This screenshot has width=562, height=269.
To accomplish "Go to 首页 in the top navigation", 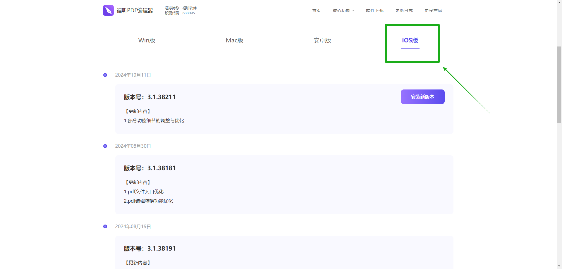I will point(316,11).
